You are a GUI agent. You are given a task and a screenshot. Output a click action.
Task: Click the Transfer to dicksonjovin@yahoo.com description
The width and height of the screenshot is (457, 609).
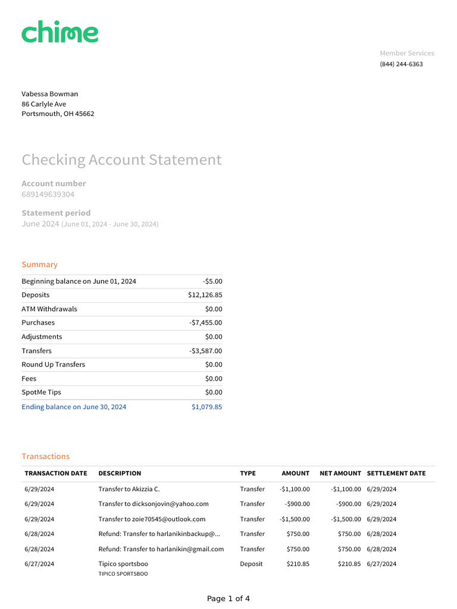pyautogui.click(x=154, y=504)
